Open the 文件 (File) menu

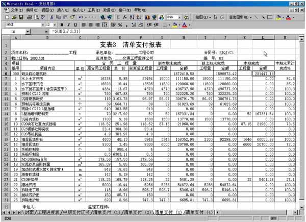pos(15,10)
